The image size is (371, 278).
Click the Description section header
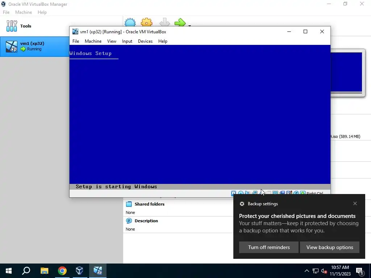click(146, 221)
